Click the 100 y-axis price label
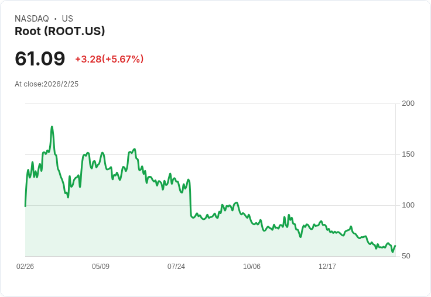 point(408,205)
